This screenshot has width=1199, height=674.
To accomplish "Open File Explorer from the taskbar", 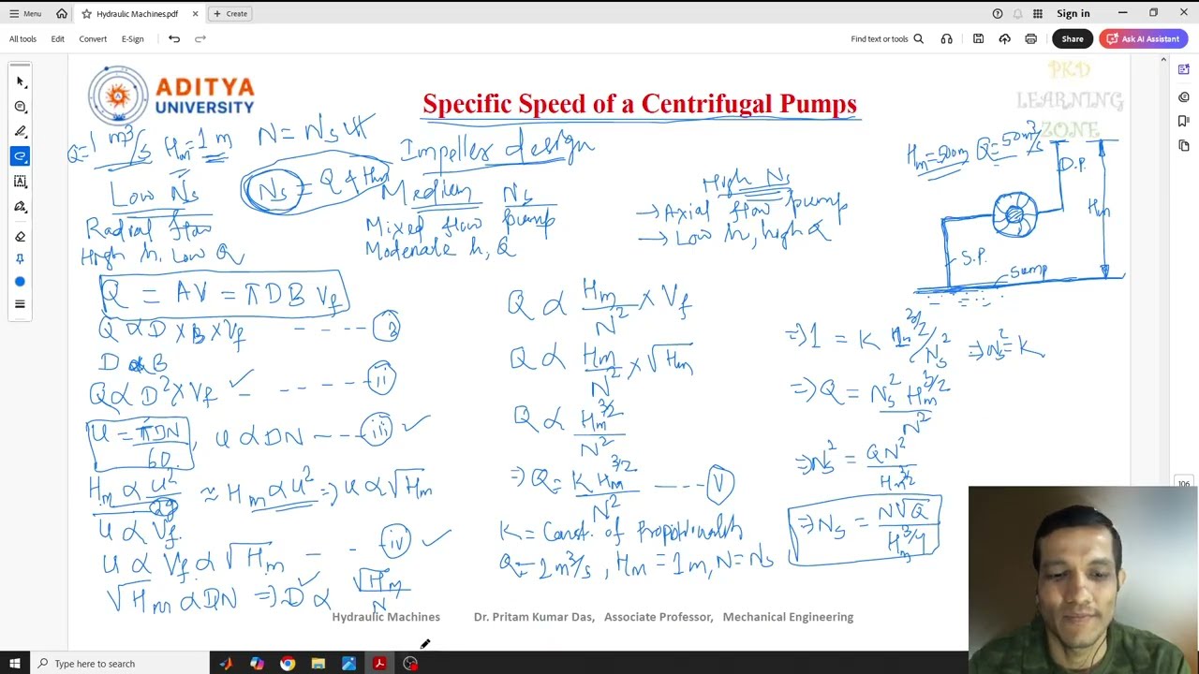I will point(318,664).
